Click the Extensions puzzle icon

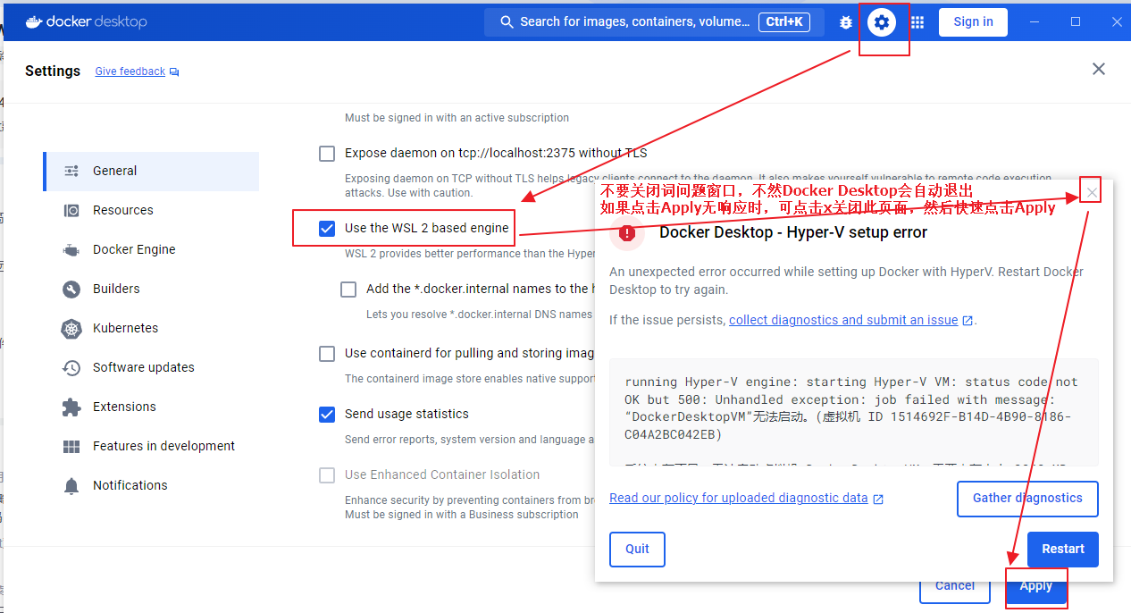point(71,407)
